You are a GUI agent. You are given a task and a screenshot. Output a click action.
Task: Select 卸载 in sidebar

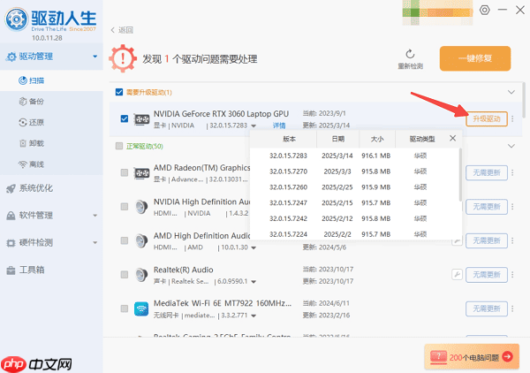pos(51,143)
